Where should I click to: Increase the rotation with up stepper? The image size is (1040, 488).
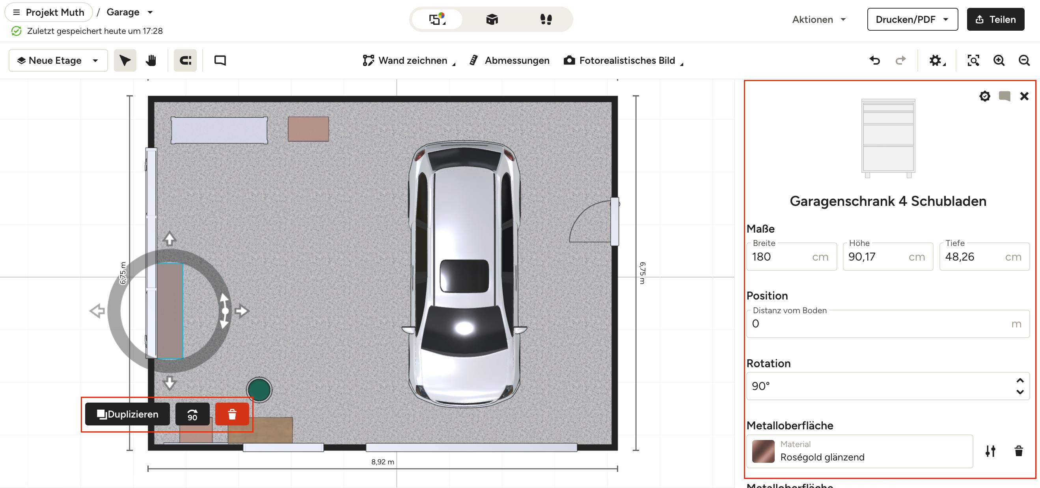[1020, 381]
